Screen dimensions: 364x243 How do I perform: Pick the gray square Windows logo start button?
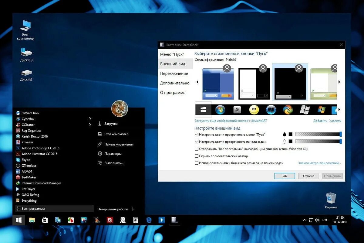(237, 110)
